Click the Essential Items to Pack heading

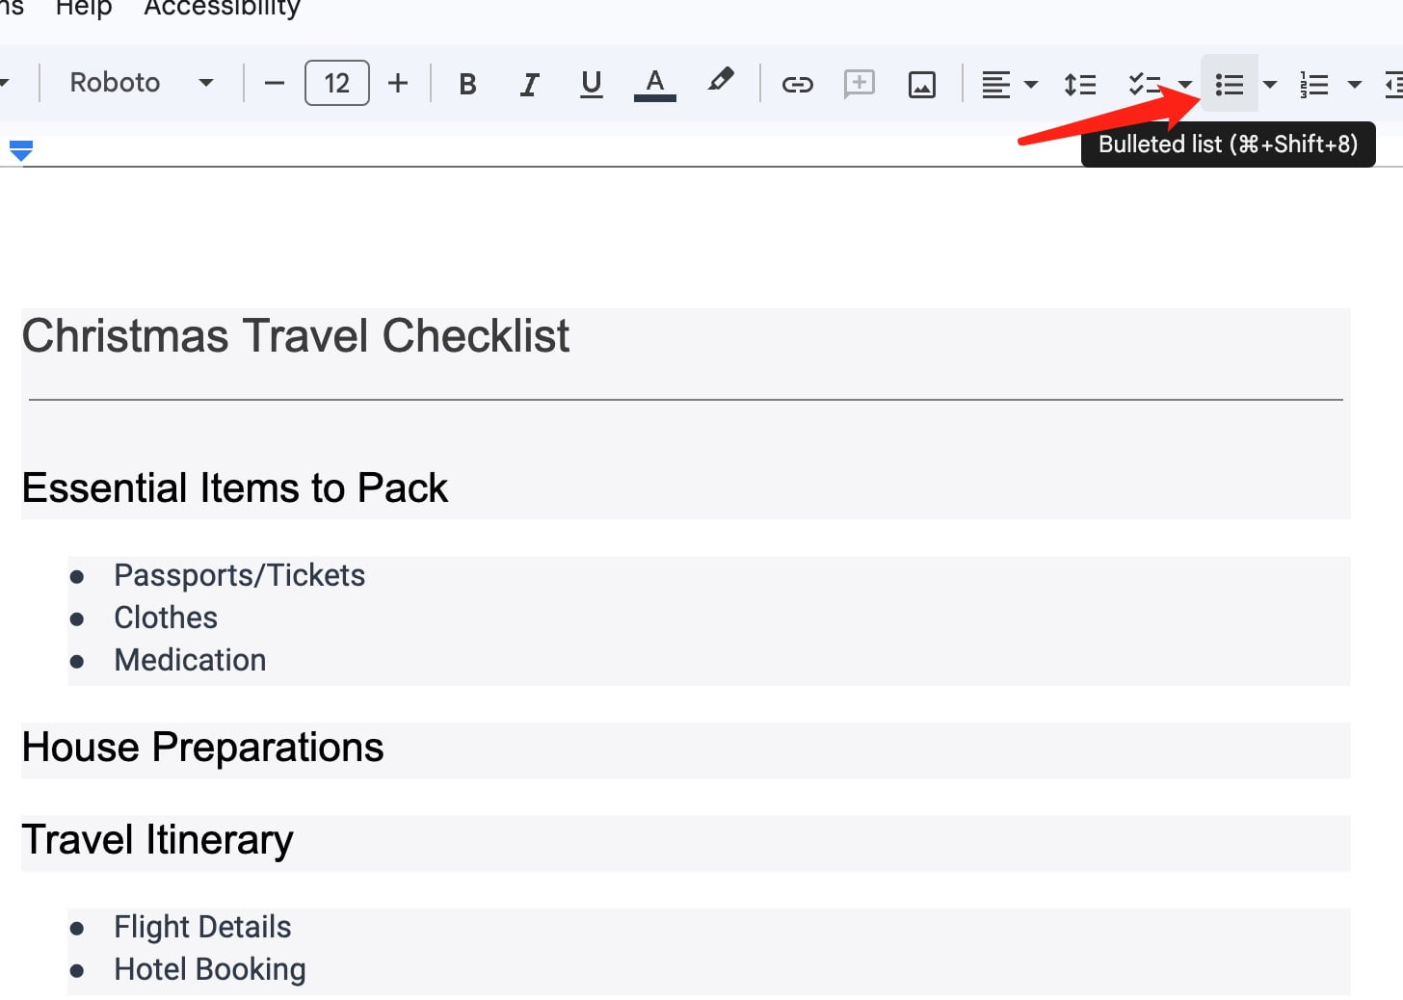click(235, 487)
